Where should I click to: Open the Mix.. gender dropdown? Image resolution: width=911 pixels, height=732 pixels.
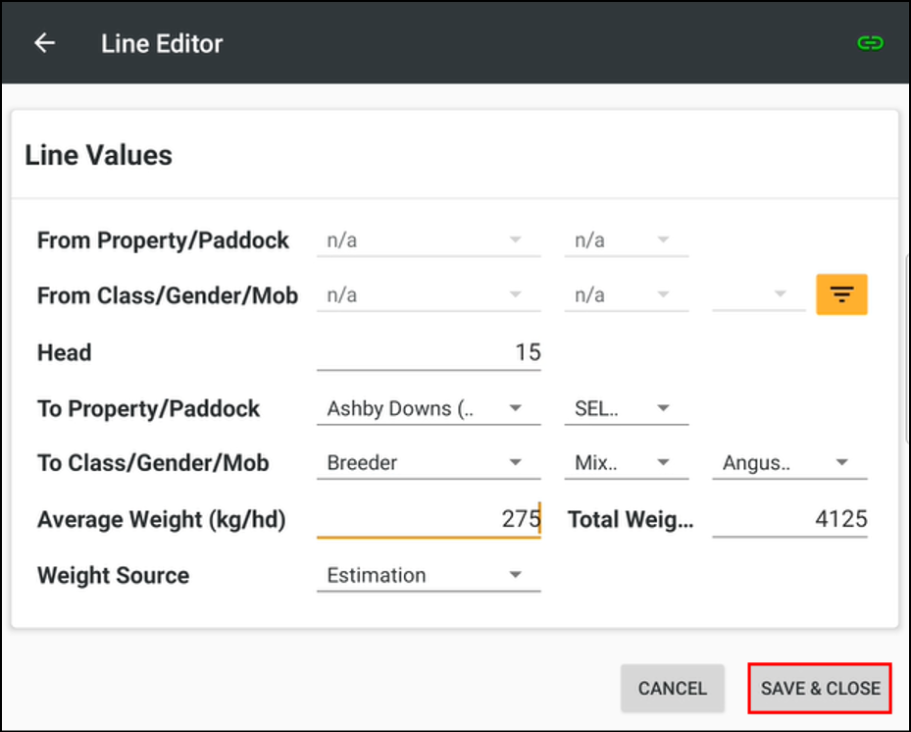point(626,463)
